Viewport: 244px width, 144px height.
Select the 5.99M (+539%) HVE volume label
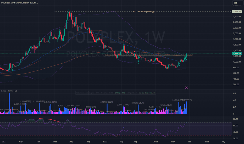[9, 91]
